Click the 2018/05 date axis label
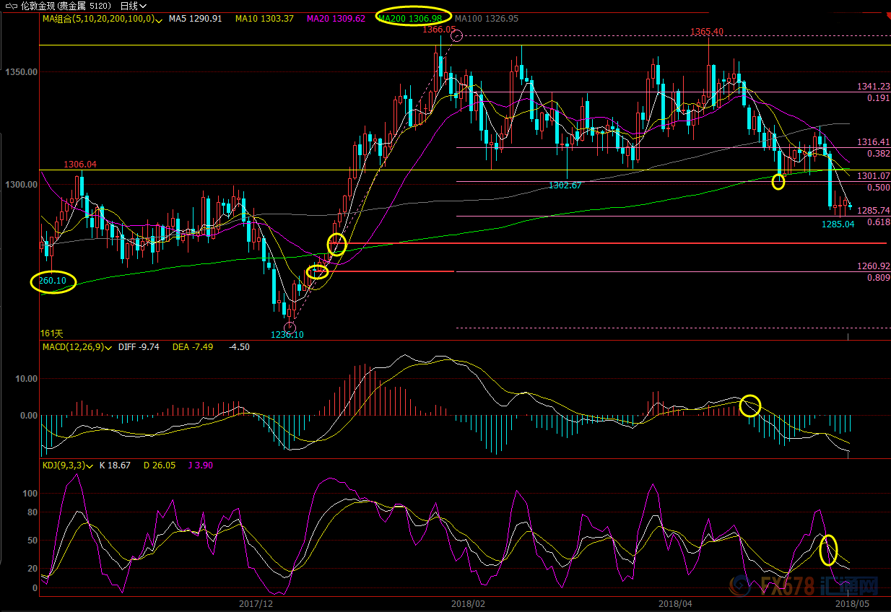 [852, 604]
